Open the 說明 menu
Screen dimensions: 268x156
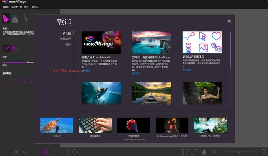[x=26, y=7]
